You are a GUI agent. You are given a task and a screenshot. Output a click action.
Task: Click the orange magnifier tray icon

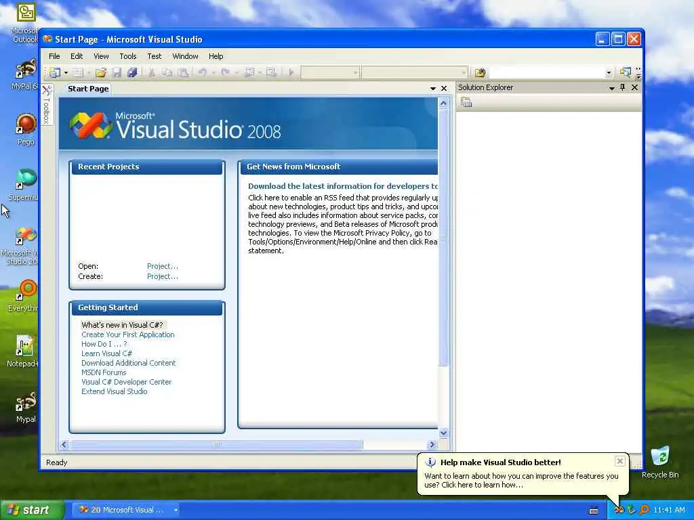click(x=644, y=510)
